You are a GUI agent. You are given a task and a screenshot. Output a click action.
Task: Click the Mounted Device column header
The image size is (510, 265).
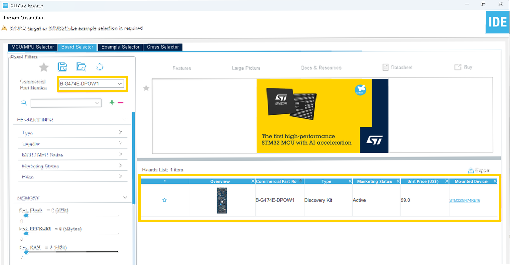point(471,181)
